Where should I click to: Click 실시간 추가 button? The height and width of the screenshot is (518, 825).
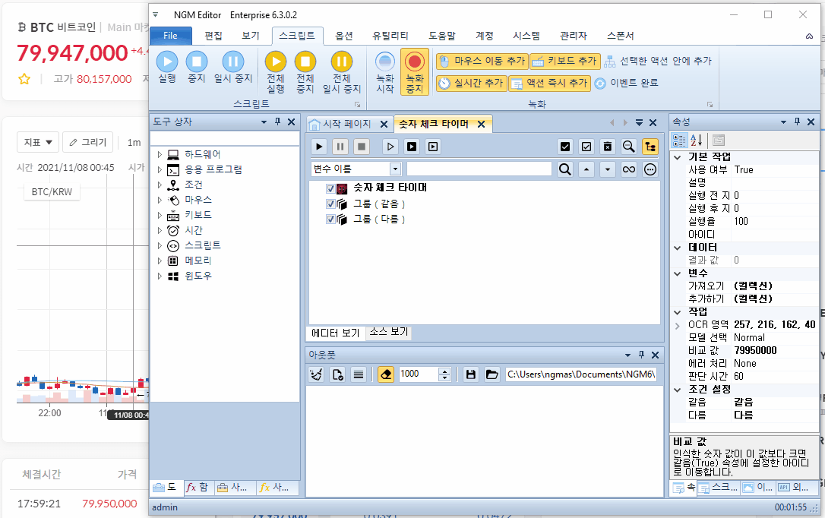point(471,83)
